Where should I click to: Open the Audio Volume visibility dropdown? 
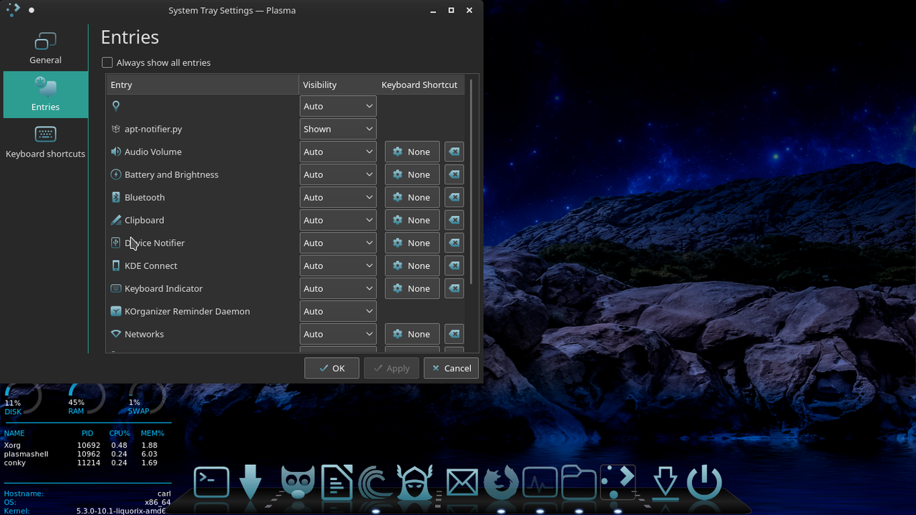tap(338, 151)
